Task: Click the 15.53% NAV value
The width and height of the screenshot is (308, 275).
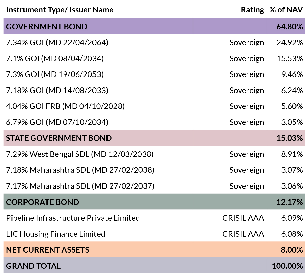Action: tap(290, 58)
